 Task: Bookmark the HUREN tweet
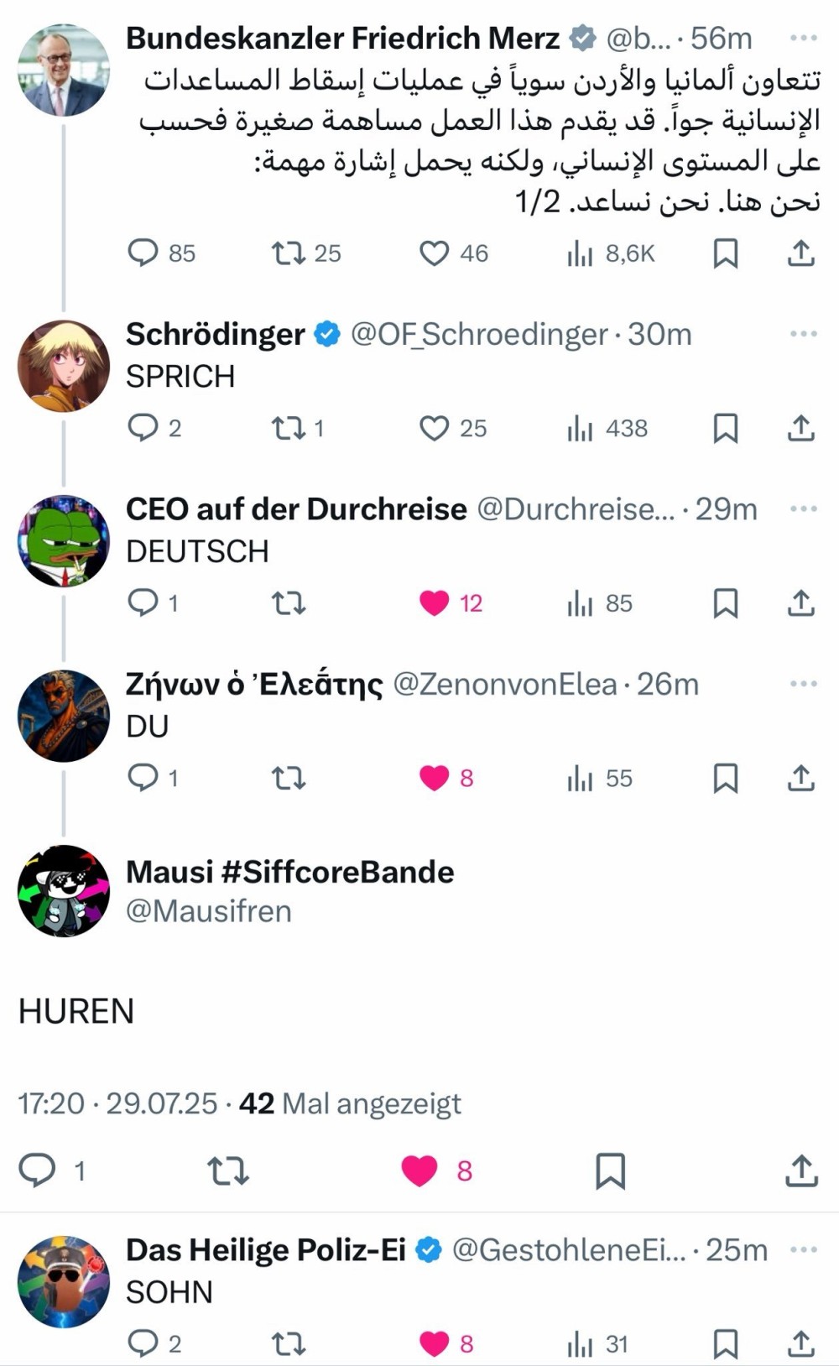coord(610,1170)
